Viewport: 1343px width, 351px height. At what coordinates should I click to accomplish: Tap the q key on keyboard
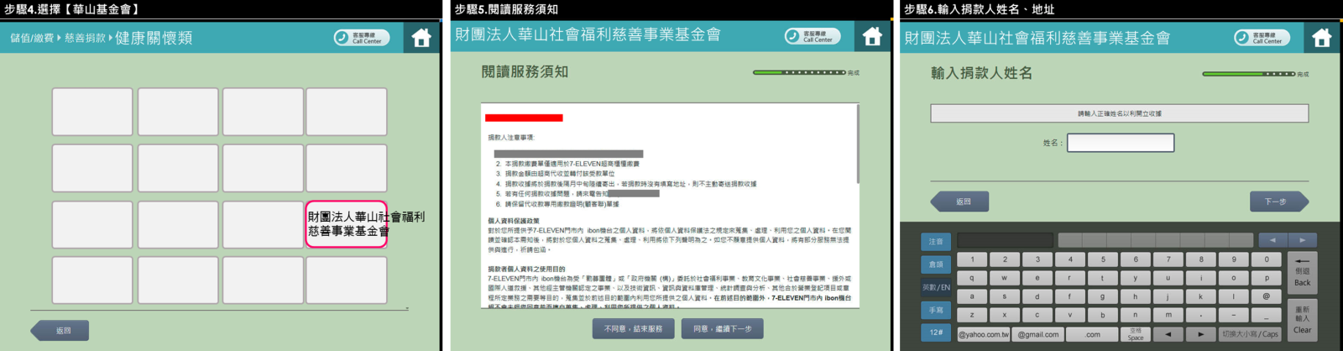tap(972, 278)
